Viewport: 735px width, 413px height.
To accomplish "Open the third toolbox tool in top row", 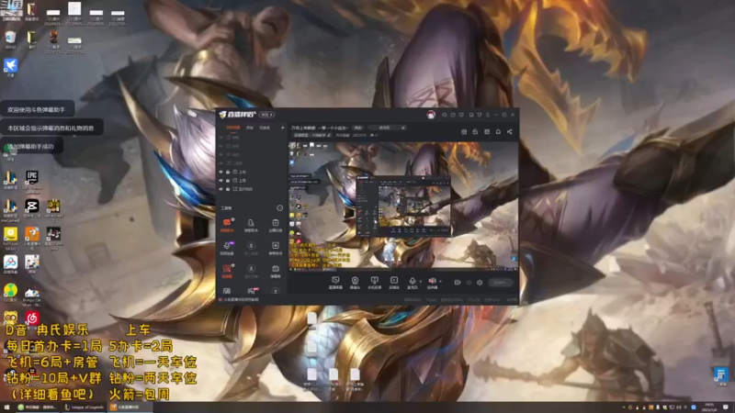I will coord(275,224).
